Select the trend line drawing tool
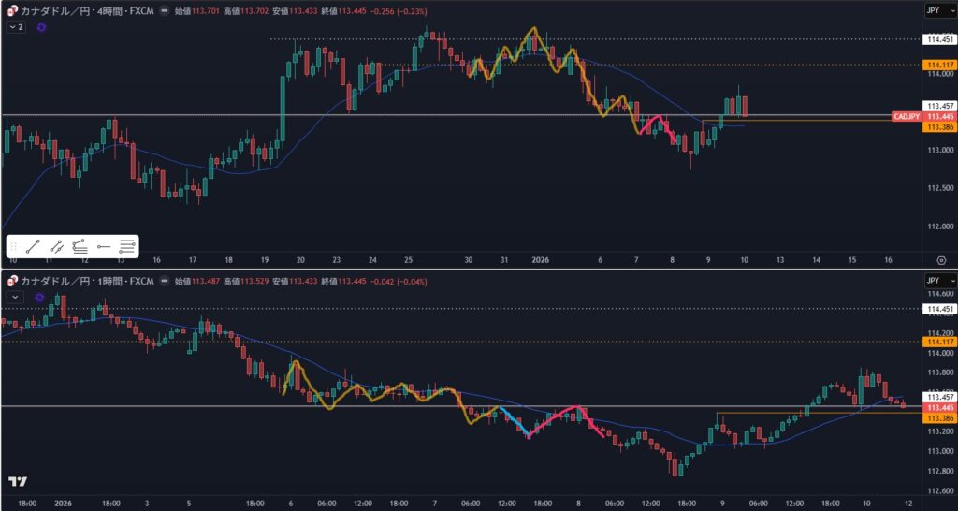 pos(33,247)
